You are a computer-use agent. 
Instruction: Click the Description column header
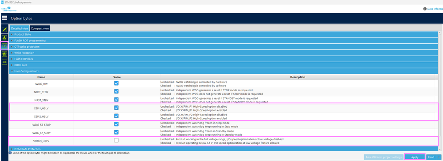coord(298,77)
